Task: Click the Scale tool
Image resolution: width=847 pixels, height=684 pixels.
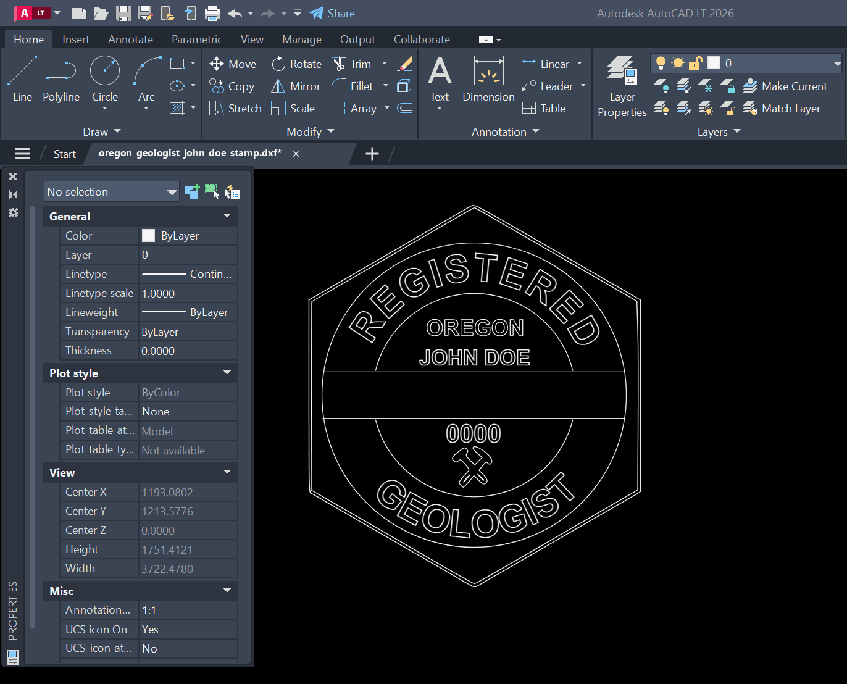Action: click(293, 109)
